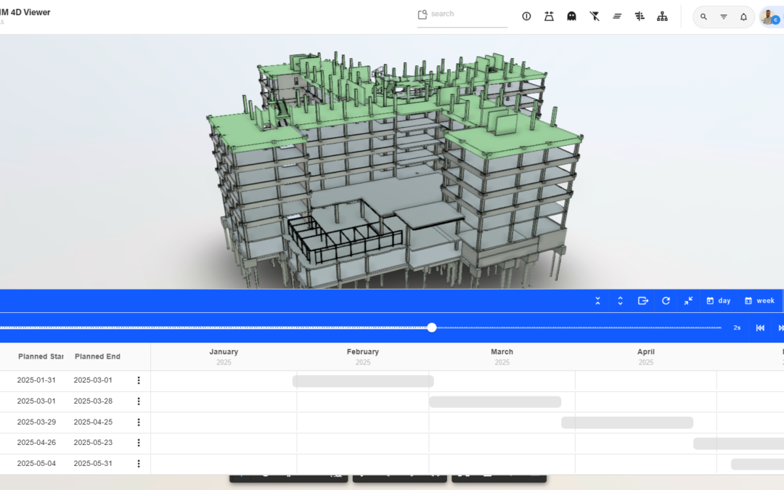The image size is (784, 490).
Task: Refresh the timeline
Action: 666,301
